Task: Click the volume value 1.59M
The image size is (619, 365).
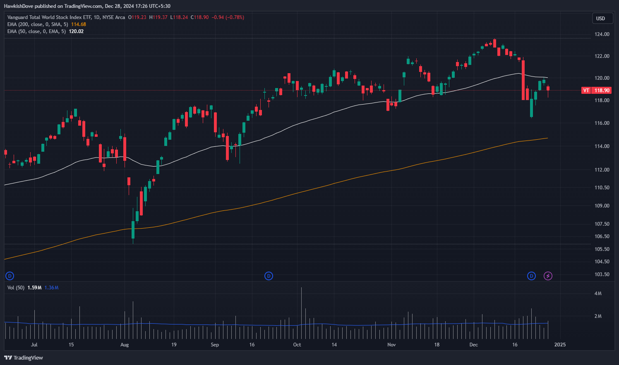Action: pos(34,287)
